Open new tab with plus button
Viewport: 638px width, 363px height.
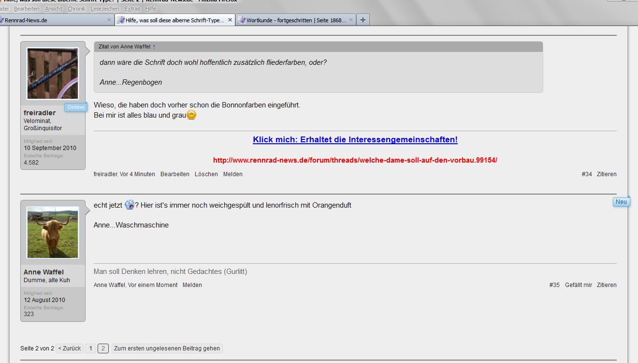[362, 20]
